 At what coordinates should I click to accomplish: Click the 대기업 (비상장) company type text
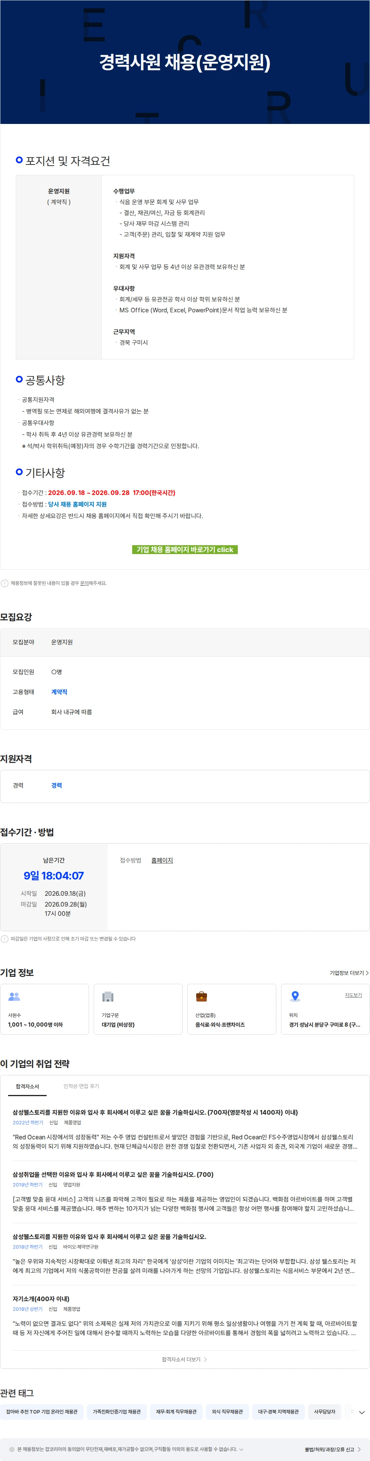118,1024
